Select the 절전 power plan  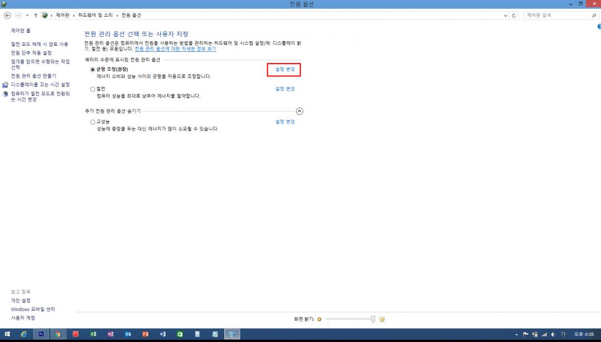point(92,89)
